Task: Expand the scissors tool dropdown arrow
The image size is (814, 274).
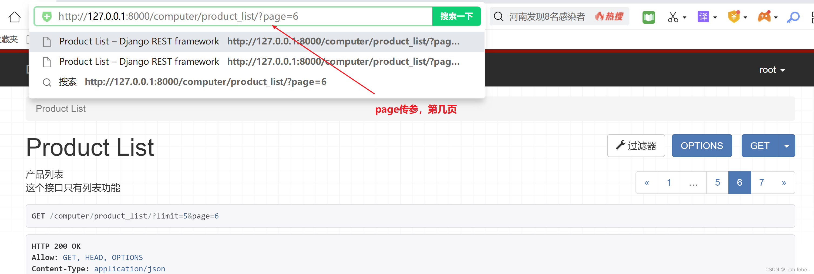Action: tap(684, 17)
